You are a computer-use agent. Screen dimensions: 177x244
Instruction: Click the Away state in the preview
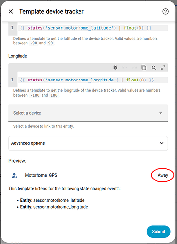coord(163,175)
